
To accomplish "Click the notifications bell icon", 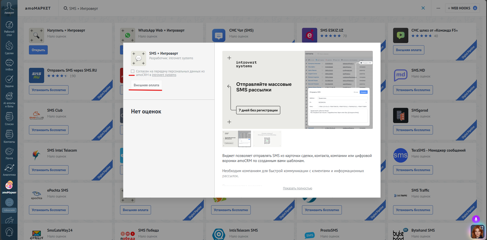I will (x=9, y=232).
